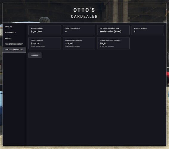The width and height of the screenshot is (169, 149).
Task: Click 'No prior week to compare' under Profit
Action: (38, 46)
